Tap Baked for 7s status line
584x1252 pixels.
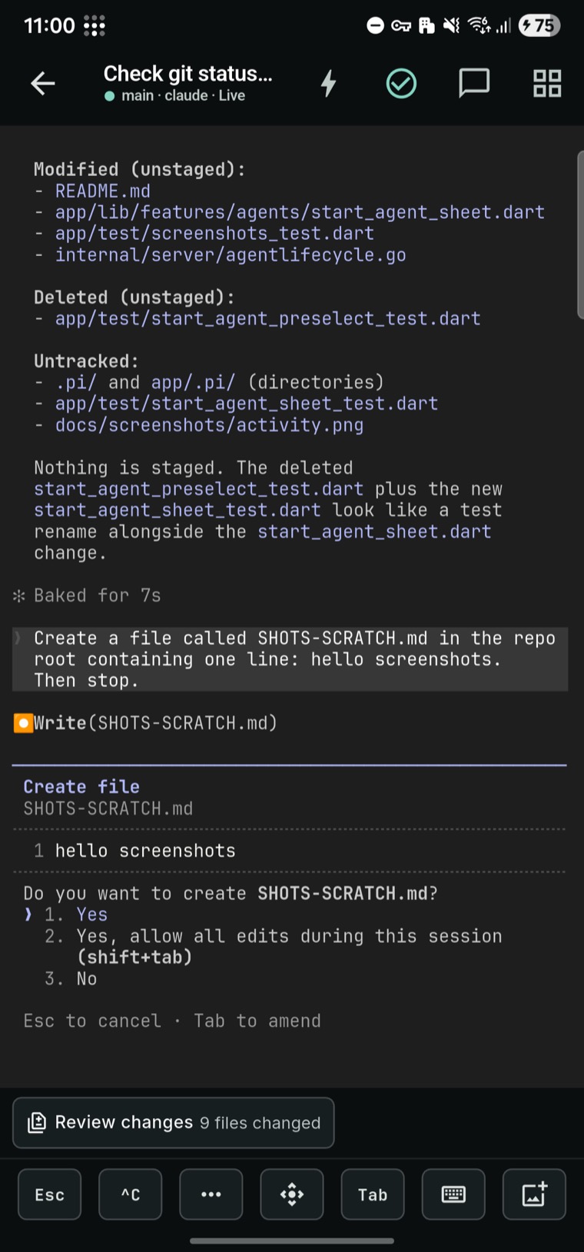[98, 596]
